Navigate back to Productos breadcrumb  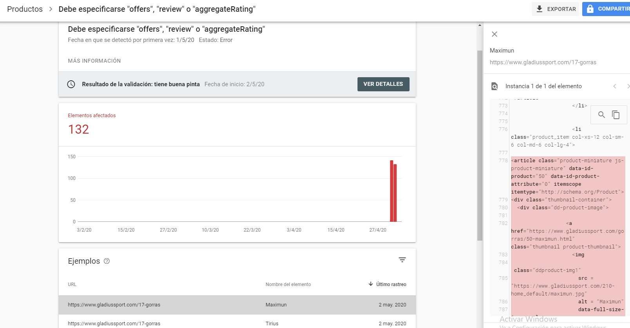[25, 9]
